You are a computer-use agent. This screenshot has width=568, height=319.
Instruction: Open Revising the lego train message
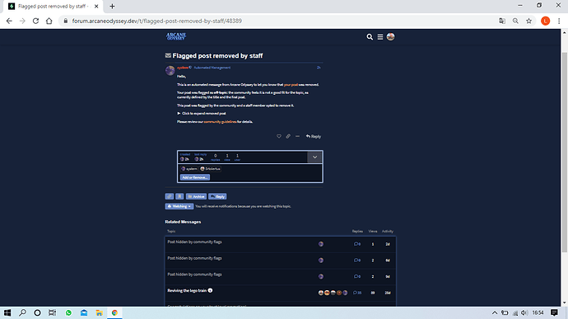click(x=187, y=290)
